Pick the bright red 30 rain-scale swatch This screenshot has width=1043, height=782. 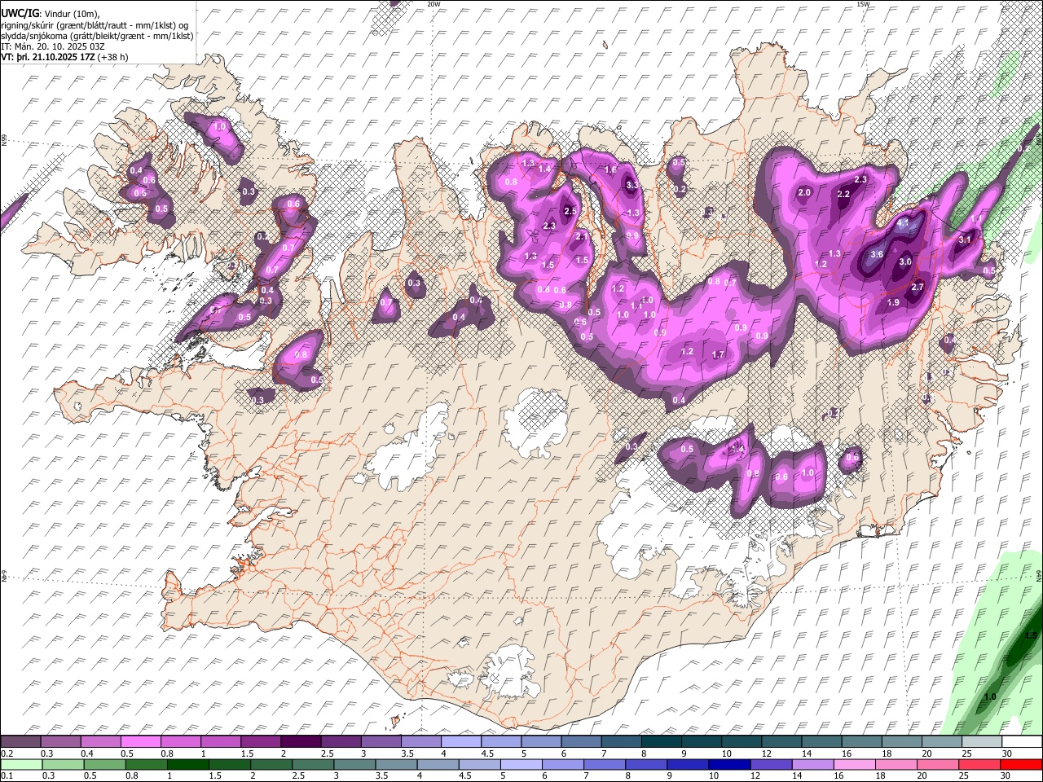1022,764
